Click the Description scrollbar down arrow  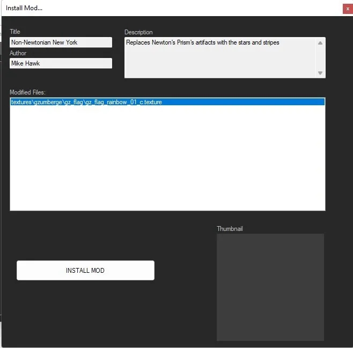pyautogui.click(x=320, y=73)
